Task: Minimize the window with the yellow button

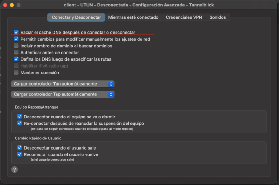Action: [x=12, y=5]
